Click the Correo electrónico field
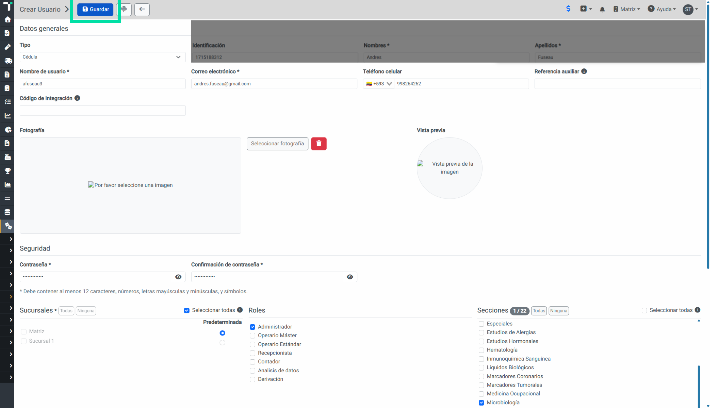This screenshot has height=408, width=710. 274,84
